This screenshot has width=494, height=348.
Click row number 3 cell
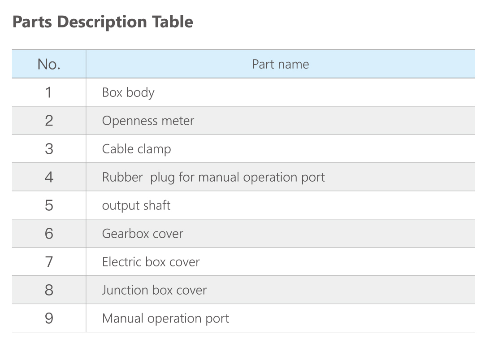pos(49,149)
